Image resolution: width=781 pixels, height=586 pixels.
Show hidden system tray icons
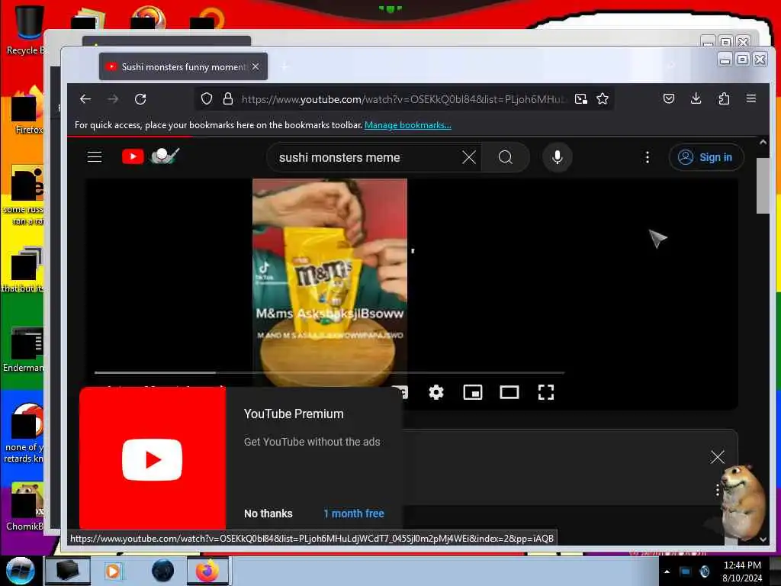point(667,572)
